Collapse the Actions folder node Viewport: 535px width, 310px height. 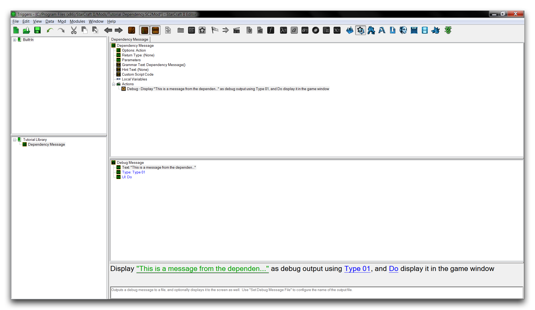tap(113, 84)
